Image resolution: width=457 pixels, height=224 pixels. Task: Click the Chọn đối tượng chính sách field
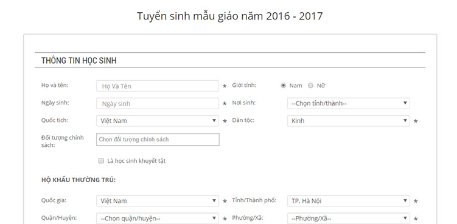pos(158,140)
